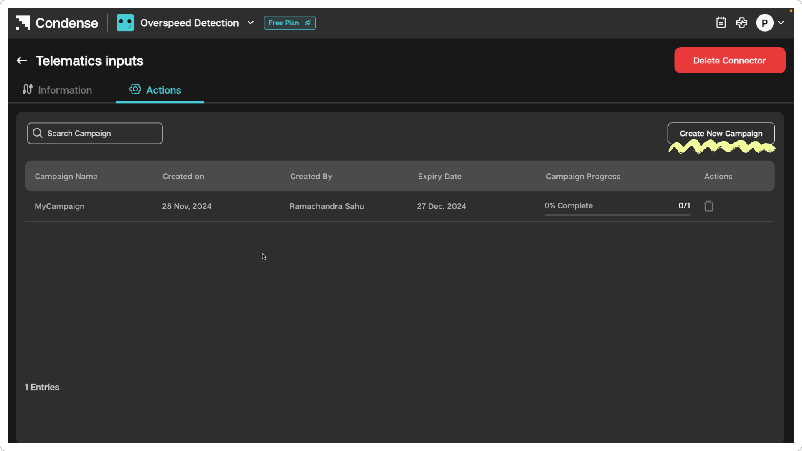
Task: Click the Condense logo icon
Action: point(23,23)
